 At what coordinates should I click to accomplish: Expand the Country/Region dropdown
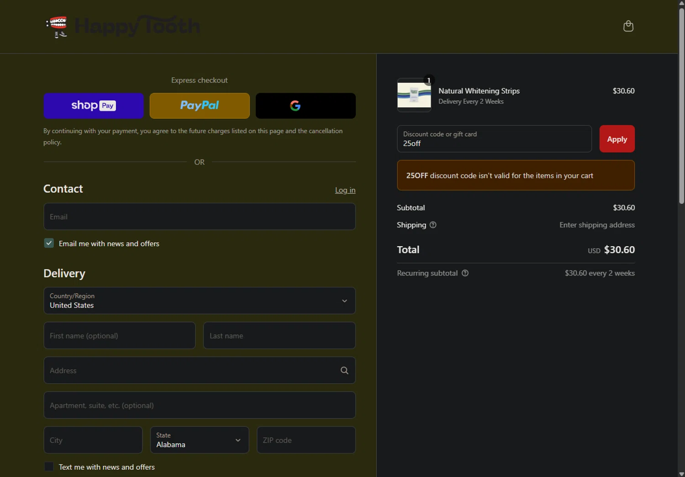(200, 301)
